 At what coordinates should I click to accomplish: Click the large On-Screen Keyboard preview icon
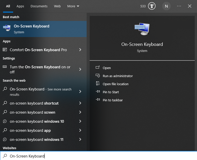coord(142,29)
